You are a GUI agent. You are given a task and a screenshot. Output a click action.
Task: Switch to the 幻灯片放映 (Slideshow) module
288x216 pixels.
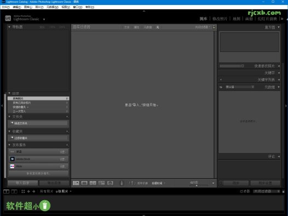(x=267, y=19)
